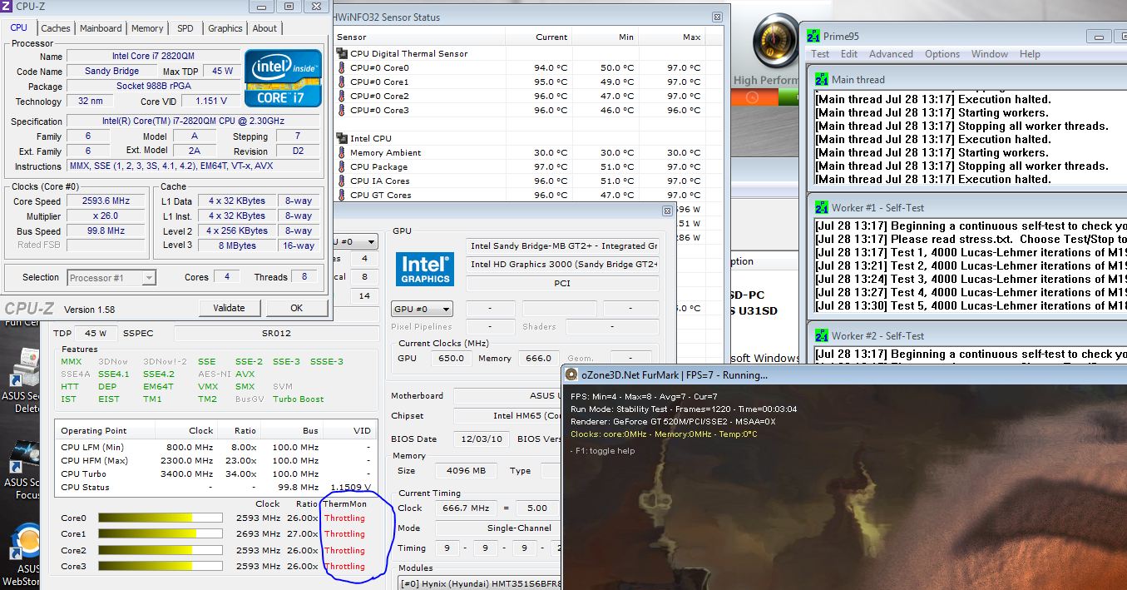Click the Memory Size field showing 4096 MB
This screenshot has width=1127, height=590.
click(x=466, y=471)
